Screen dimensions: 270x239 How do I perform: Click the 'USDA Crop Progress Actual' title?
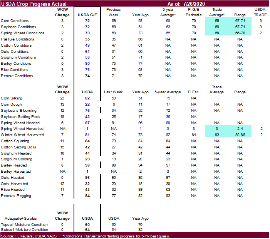pos(34,4)
